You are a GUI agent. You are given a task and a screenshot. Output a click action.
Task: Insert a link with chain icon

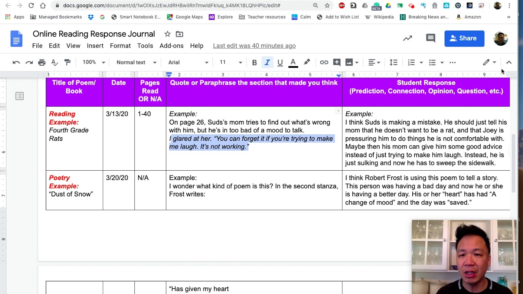point(324,62)
